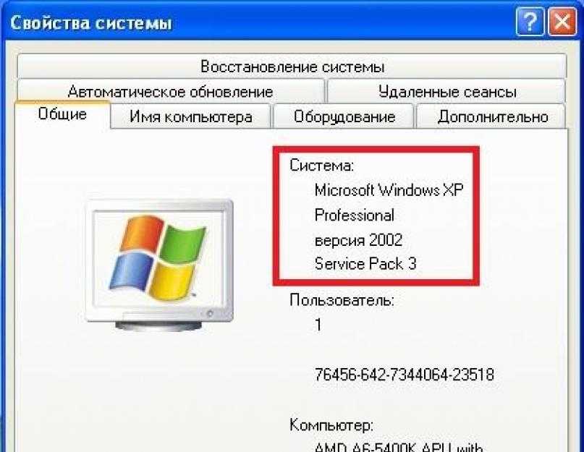The height and width of the screenshot is (452, 584).
Task: Open the Восстановление системы tab
Action: (292, 67)
